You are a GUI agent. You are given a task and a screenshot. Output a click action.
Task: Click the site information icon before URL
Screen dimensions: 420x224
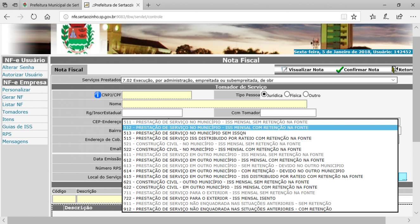(66, 17)
